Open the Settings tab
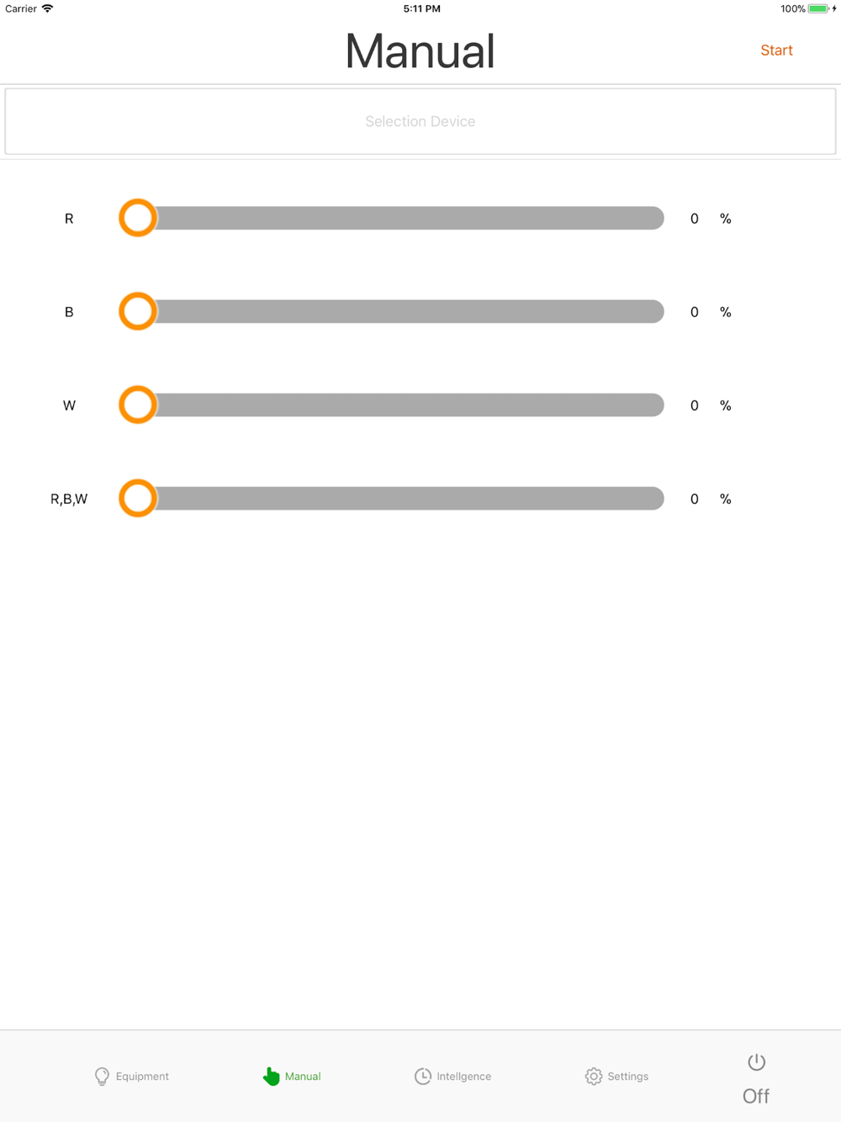 [616, 1076]
